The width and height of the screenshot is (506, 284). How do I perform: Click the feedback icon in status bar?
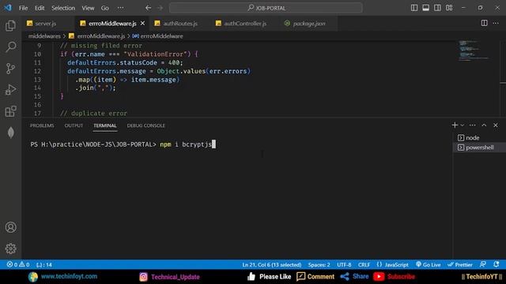point(483,265)
